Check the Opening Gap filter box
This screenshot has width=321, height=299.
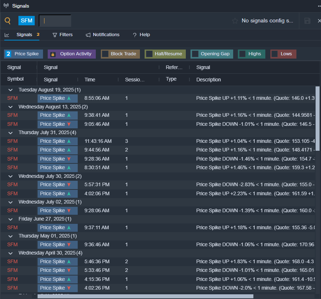(x=195, y=54)
